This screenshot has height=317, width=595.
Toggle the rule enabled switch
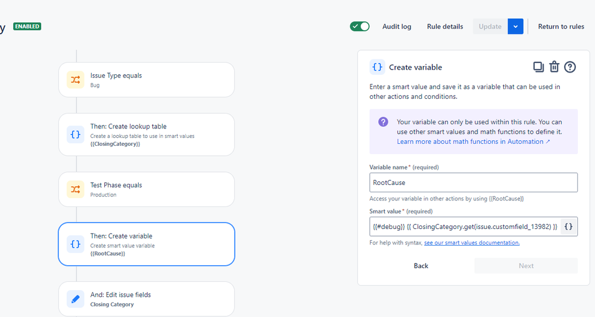point(360,26)
